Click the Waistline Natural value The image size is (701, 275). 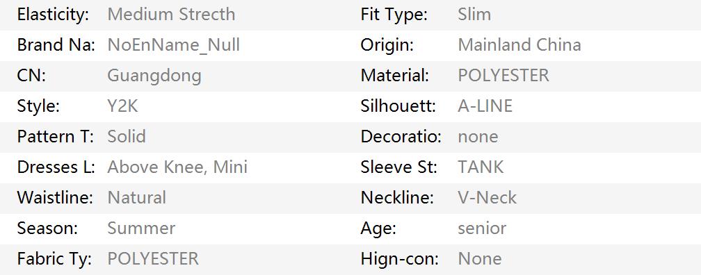137,197
